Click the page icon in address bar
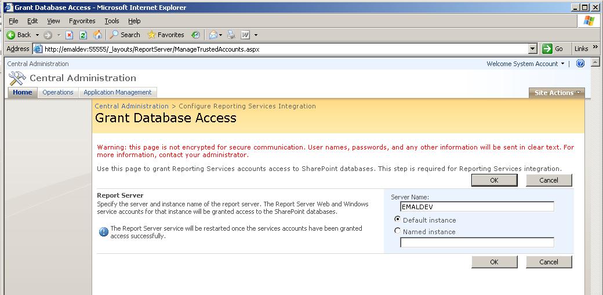The image size is (603, 295). (38, 49)
